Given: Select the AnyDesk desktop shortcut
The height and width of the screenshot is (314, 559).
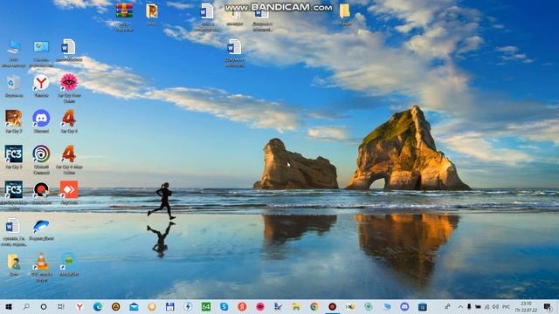Looking at the screenshot, I should click(69, 190).
